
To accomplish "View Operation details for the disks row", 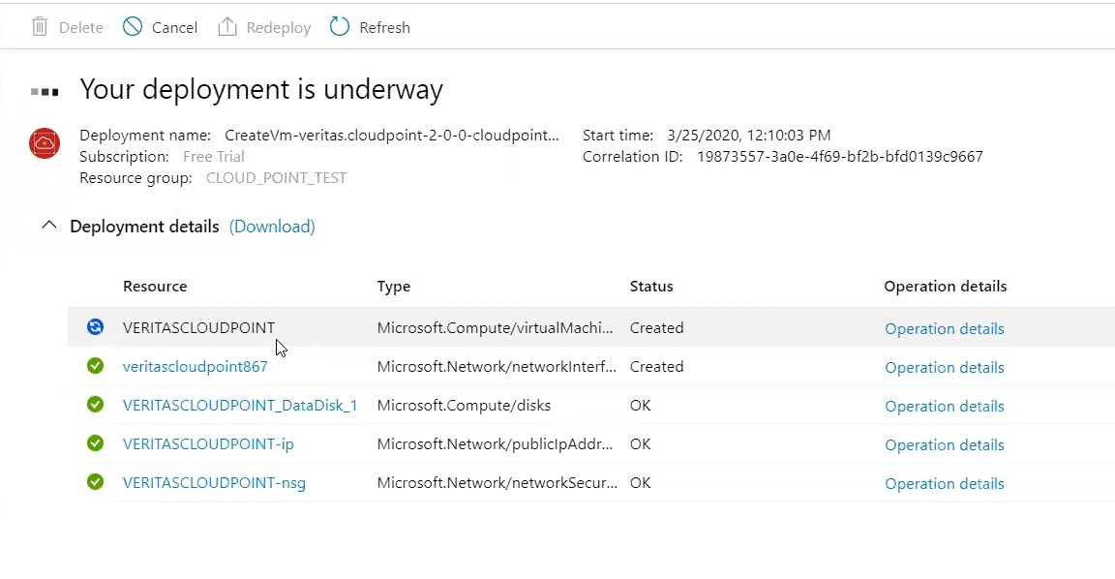I will [945, 406].
